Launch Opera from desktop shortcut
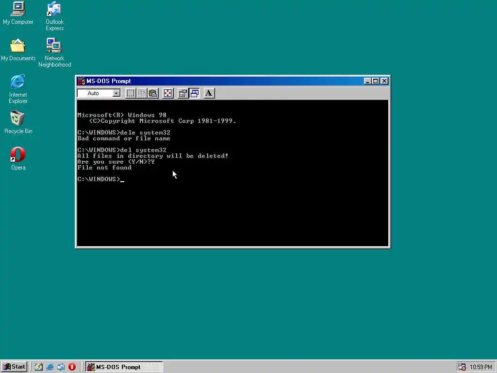 (18, 158)
